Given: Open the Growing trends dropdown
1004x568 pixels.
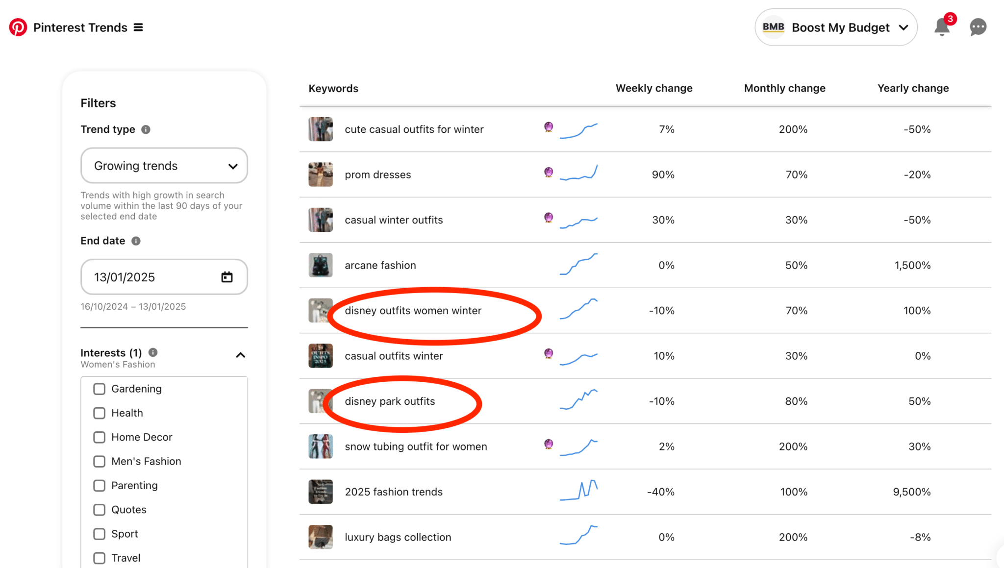Looking at the screenshot, I should click(x=164, y=166).
